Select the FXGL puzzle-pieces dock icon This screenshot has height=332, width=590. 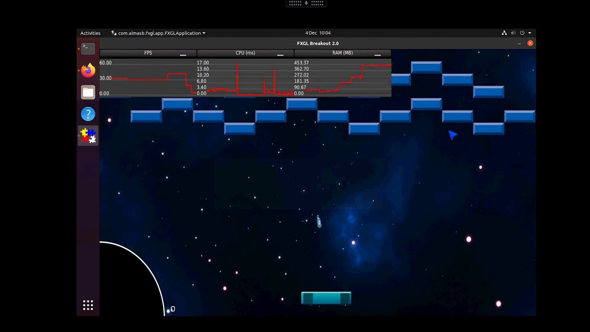pos(88,136)
